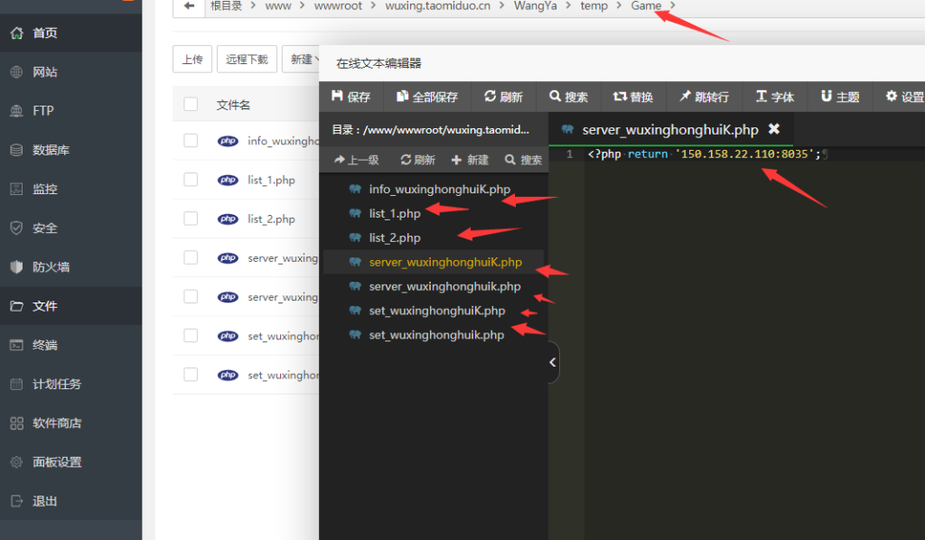
Task: Select the server_wuxinghonghuiK.php editor tab
Action: (x=667, y=130)
